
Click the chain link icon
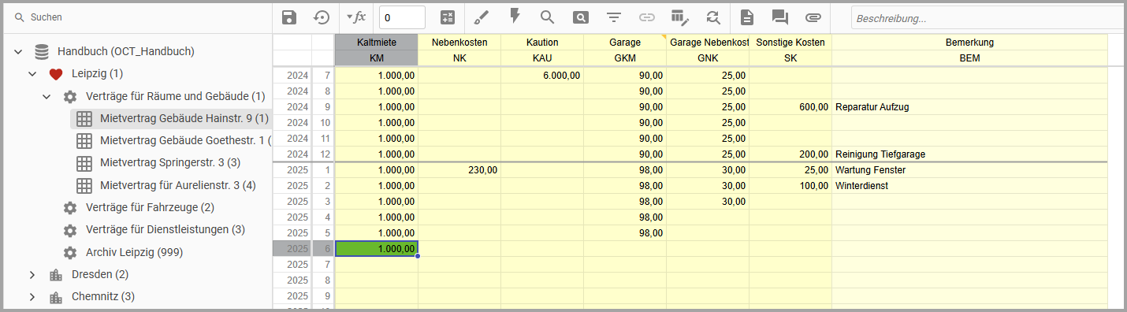(646, 17)
